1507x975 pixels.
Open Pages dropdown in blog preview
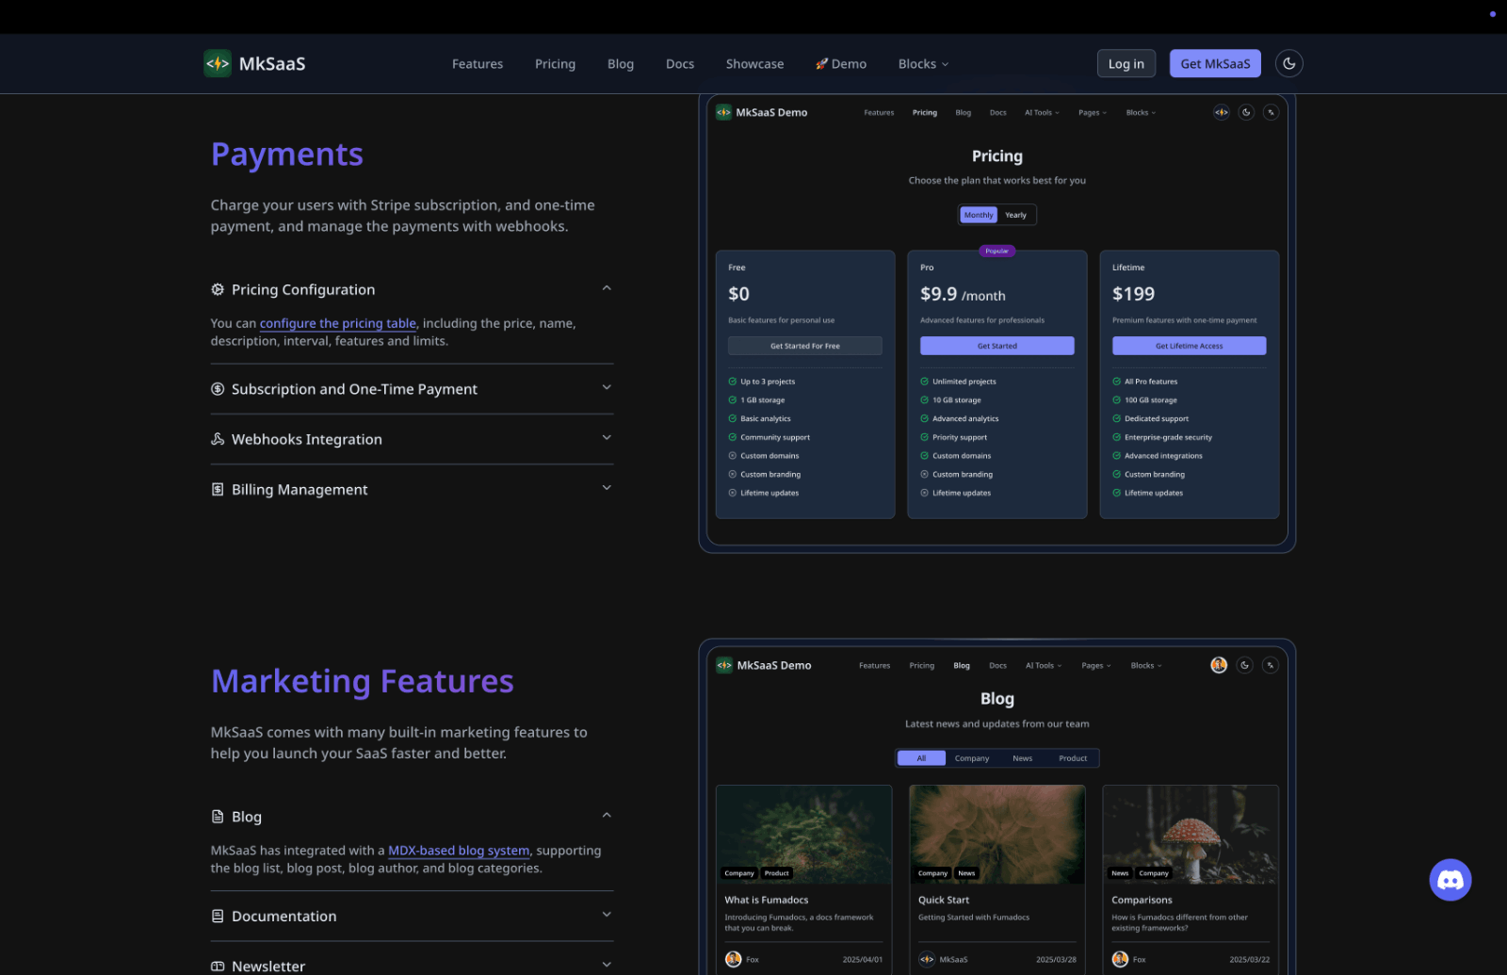pos(1095,665)
